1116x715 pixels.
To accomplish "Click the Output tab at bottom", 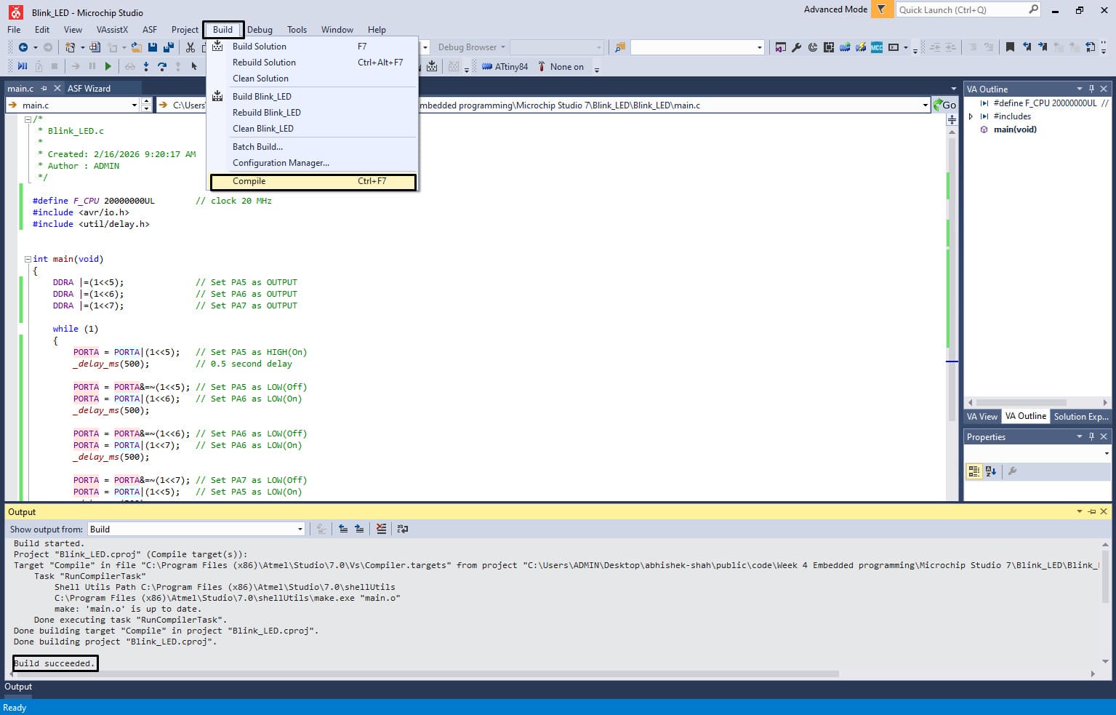I will point(18,687).
